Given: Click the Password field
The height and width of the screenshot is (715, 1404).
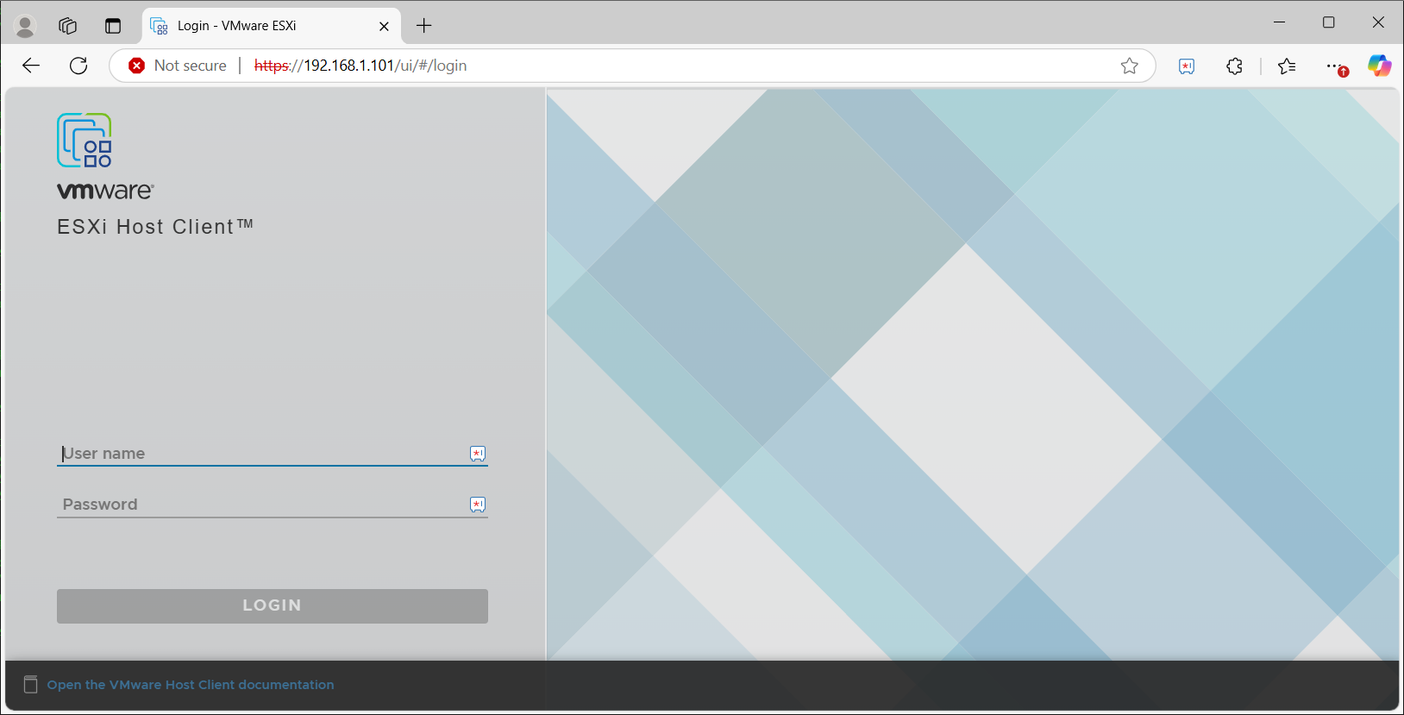Looking at the screenshot, I should [259, 504].
